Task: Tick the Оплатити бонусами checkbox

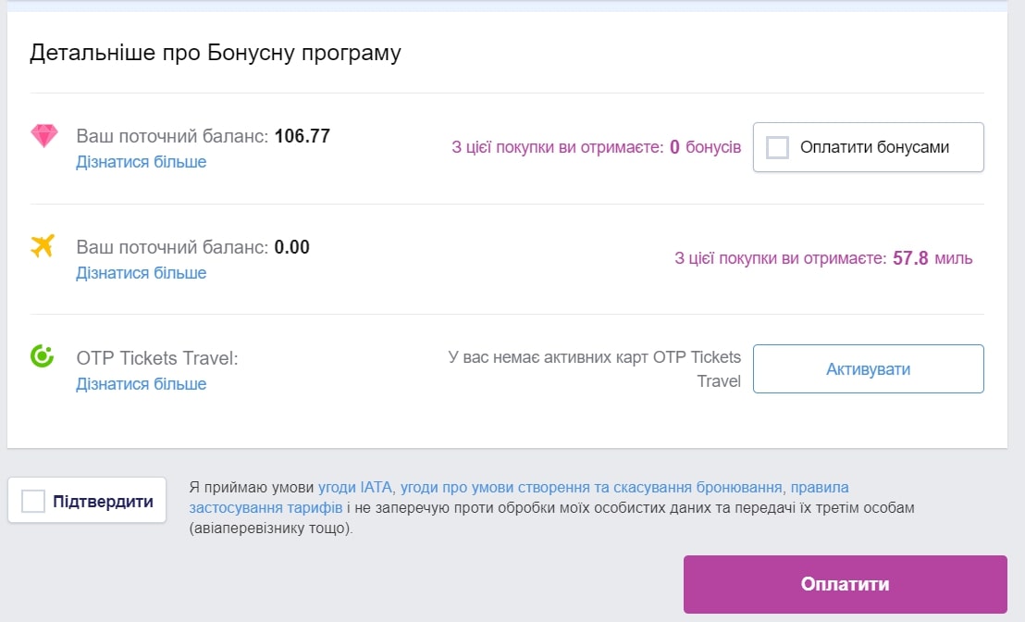Action: [777, 147]
